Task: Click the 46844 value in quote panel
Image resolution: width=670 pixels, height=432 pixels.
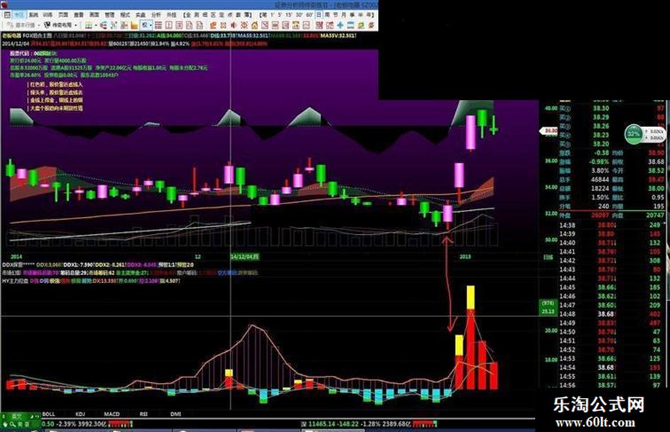Action: coord(600,179)
